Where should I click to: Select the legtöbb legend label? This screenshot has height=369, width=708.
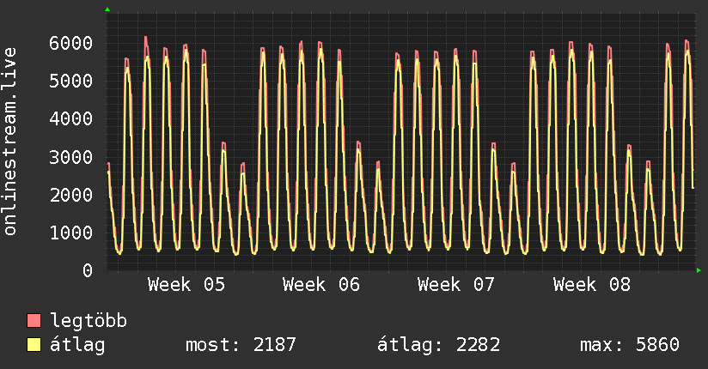pos(88,322)
